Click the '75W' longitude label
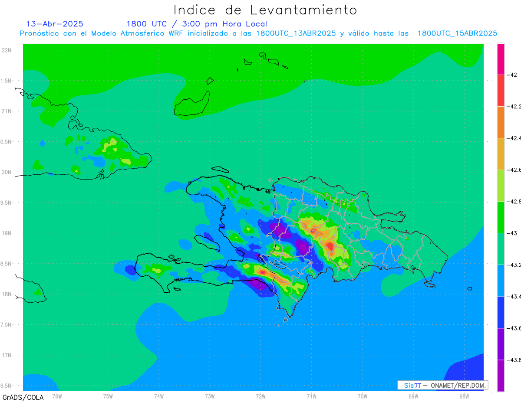Screen dimensions: 521x402 tap(108, 396)
